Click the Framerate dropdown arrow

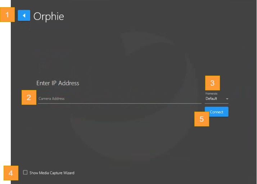pyautogui.click(x=227, y=99)
